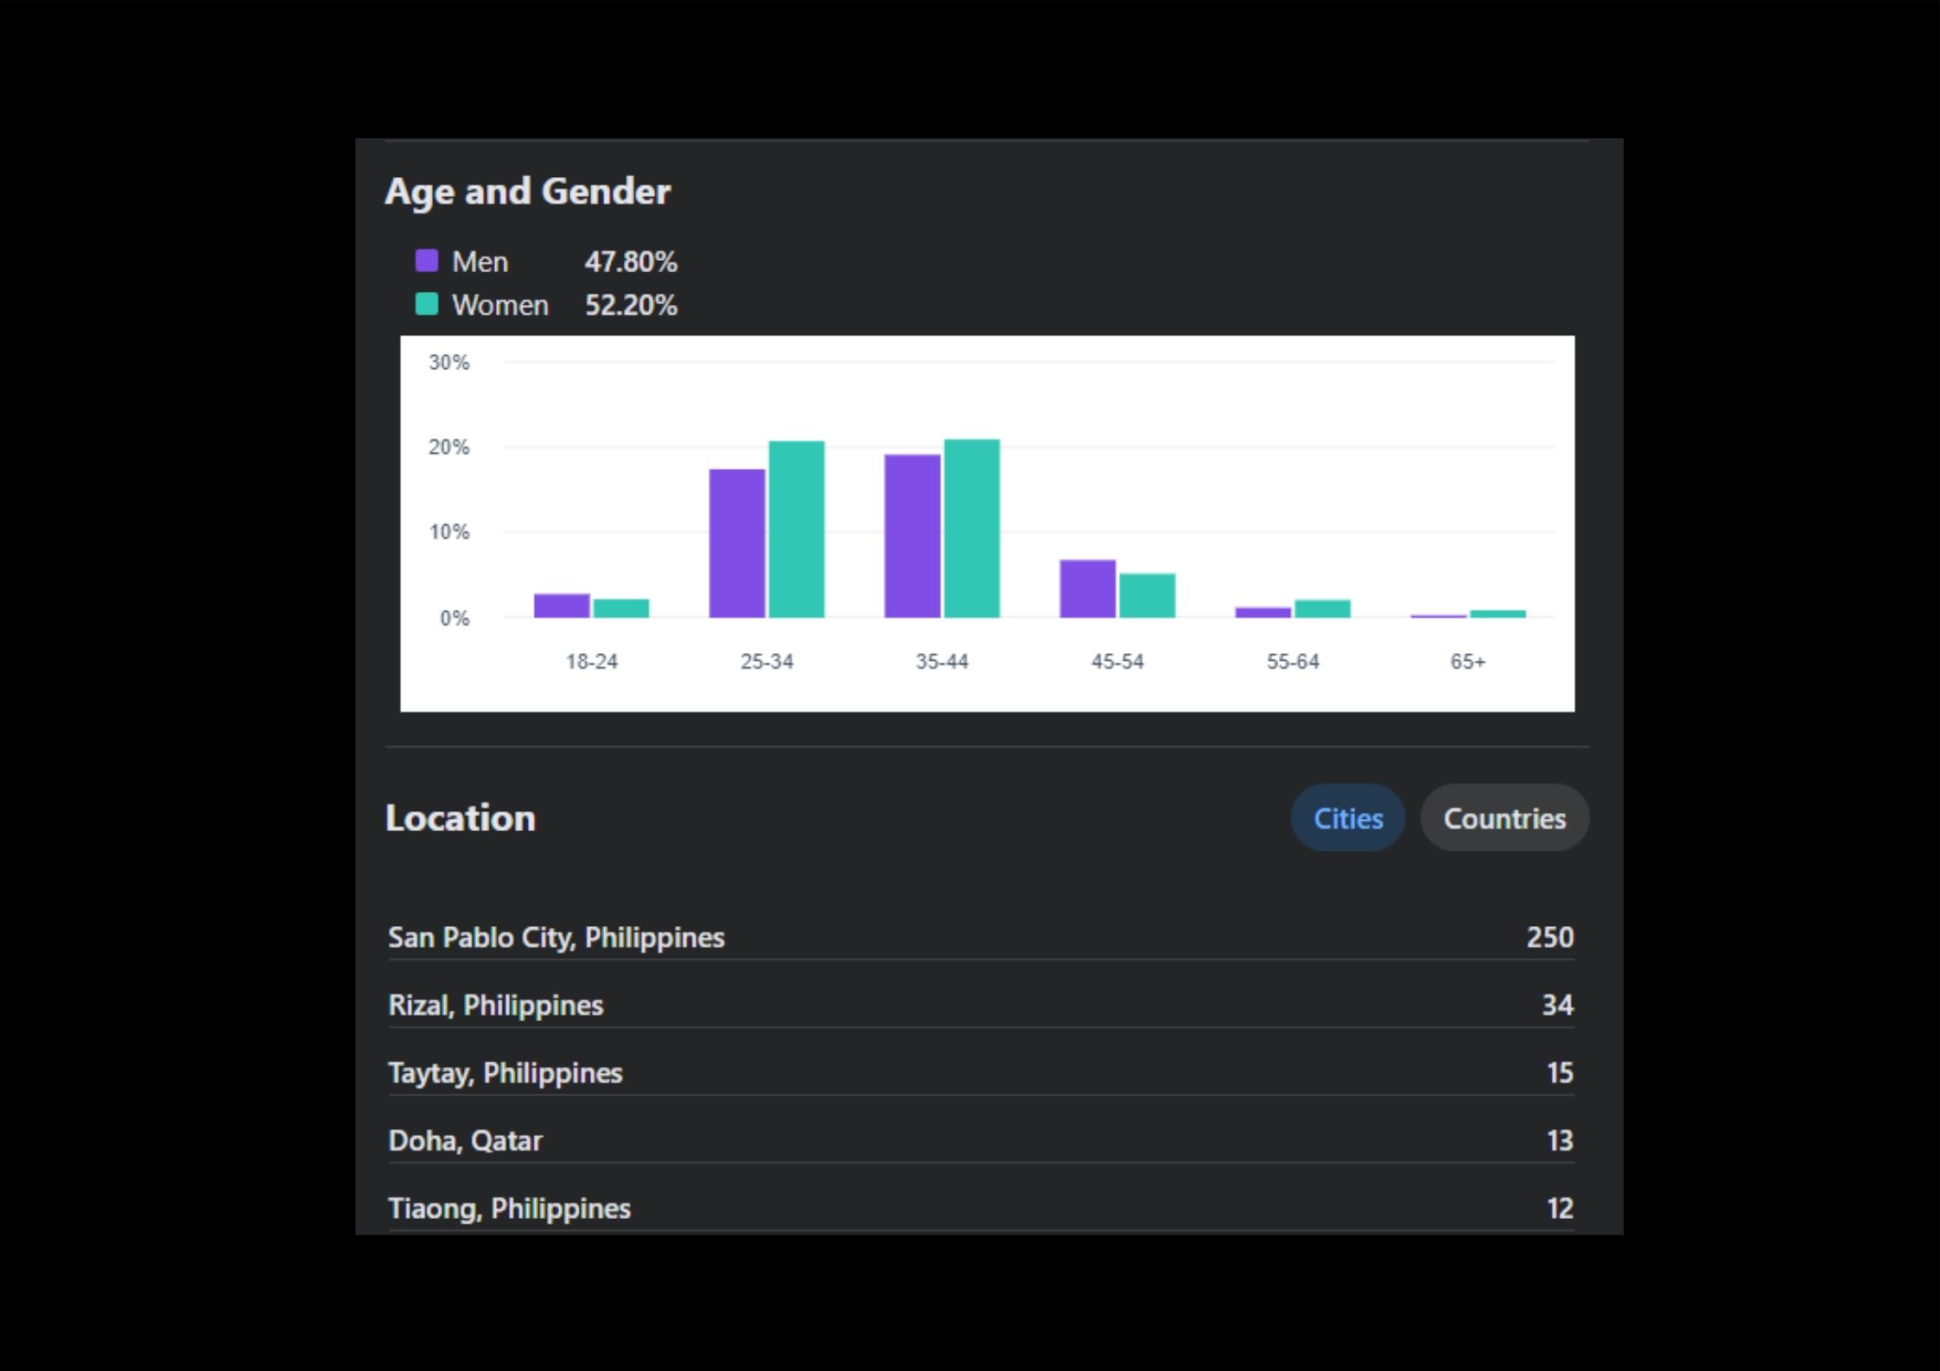Click the 250 count for San Pablo City
This screenshot has height=1371, width=1940.
(x=1549, y=937)
